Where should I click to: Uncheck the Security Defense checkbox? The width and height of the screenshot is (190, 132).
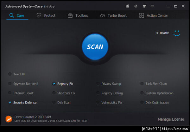[x=10, y=103]
